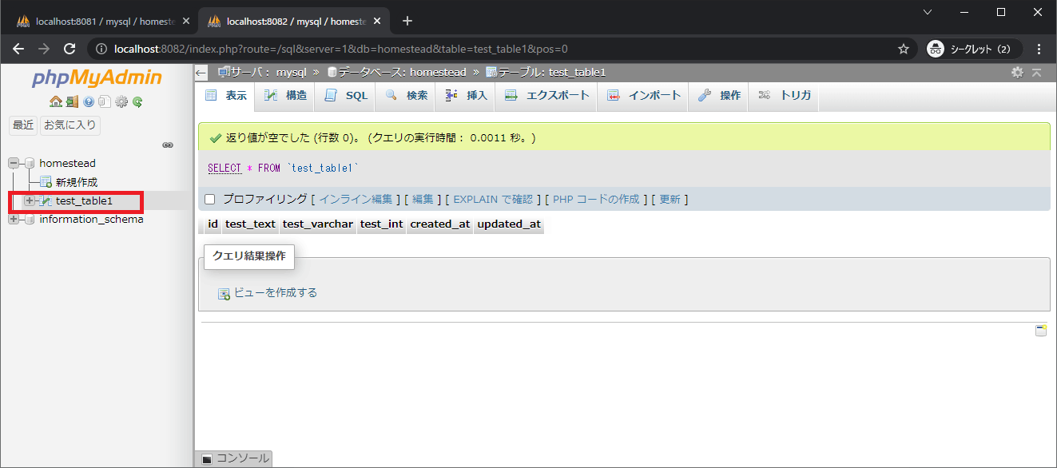Open new browser tab plus button
Screen dimensions: 1057x468
tap(407, 21)
